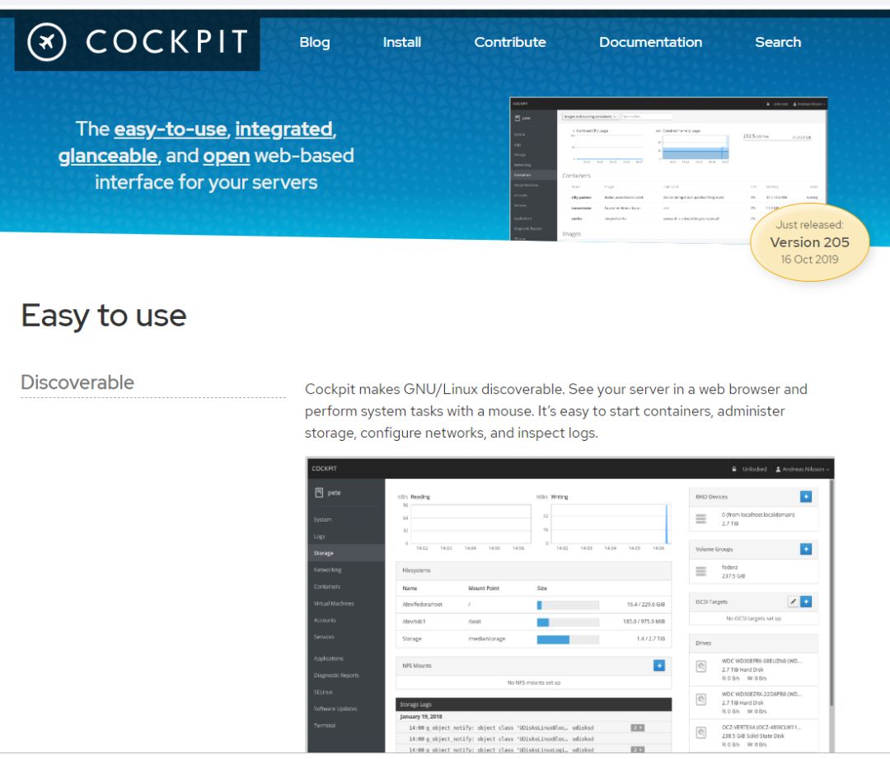Open the Search page
The width and height of the screenshot is (890, 759).
778,42
